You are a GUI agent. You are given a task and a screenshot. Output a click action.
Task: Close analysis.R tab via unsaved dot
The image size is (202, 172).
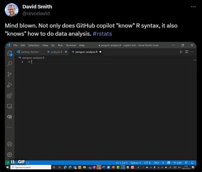66,52
